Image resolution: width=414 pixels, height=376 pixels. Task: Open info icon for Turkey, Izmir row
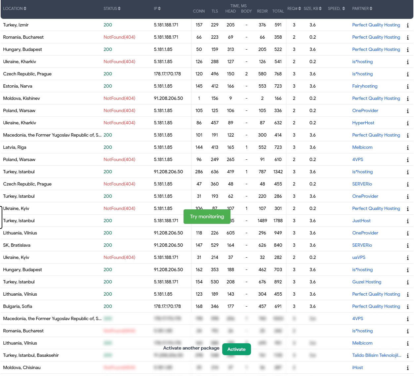407,25
